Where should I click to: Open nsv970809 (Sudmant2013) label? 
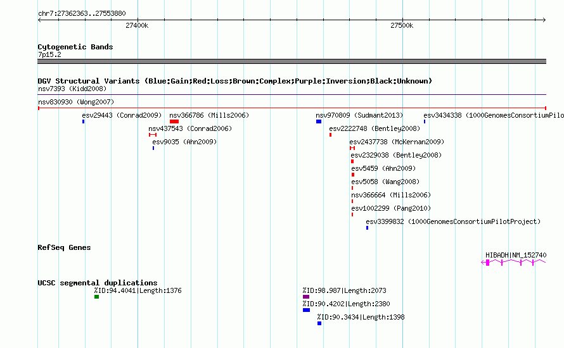pyautogui.click(x=359, y=115)
